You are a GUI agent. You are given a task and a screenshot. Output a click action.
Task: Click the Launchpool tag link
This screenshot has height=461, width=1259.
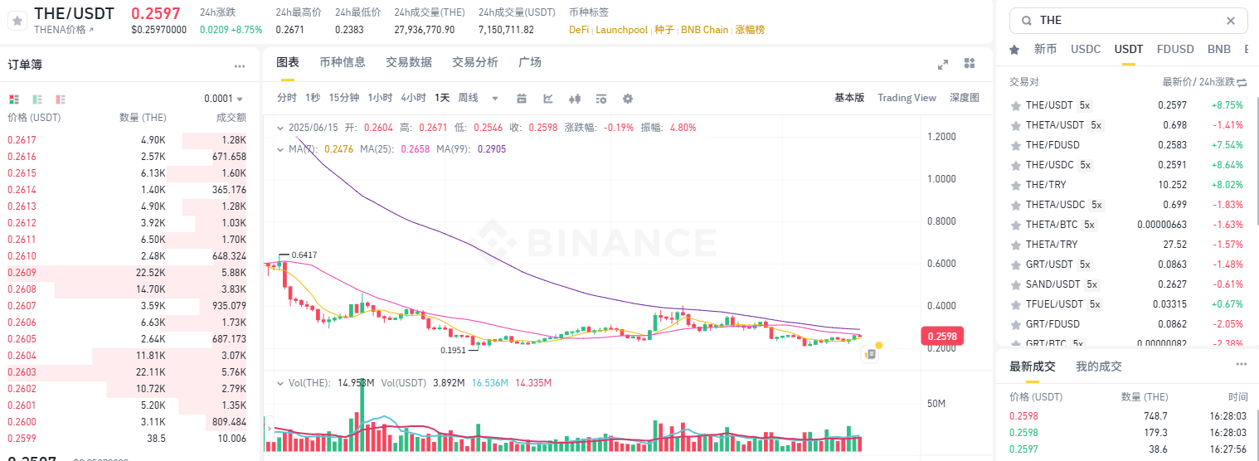point(621,30)
